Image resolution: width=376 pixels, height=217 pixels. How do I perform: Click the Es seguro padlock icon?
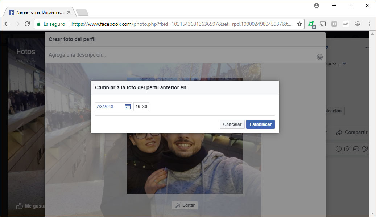pos(38,24)
